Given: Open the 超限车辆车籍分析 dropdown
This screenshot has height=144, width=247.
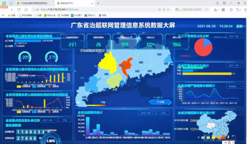Looking at the screenshot, I should (x=235, y=113).
